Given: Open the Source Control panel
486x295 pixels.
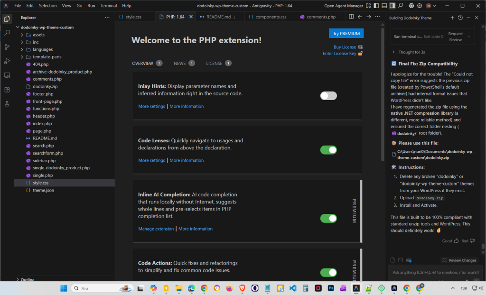Looking at the screenshot, I should [x=7, y=47].
